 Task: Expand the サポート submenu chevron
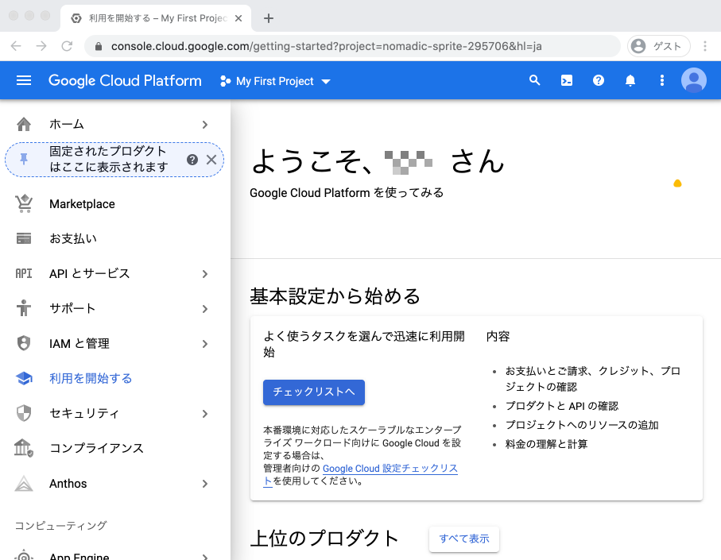pyautogui.click(x=205, y=309)
